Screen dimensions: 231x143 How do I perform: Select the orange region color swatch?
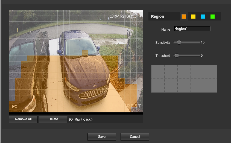[184, 16]
